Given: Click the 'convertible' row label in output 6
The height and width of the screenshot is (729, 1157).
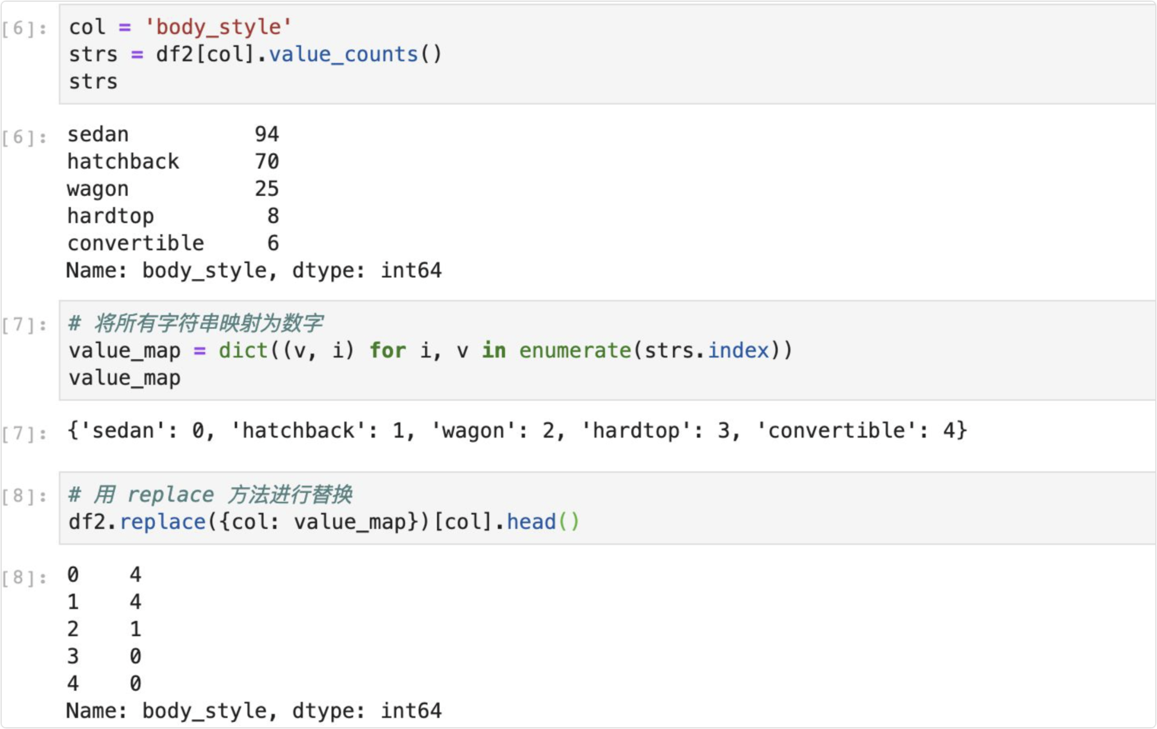Looking at the screenshot, I should (x=136, y=243).
